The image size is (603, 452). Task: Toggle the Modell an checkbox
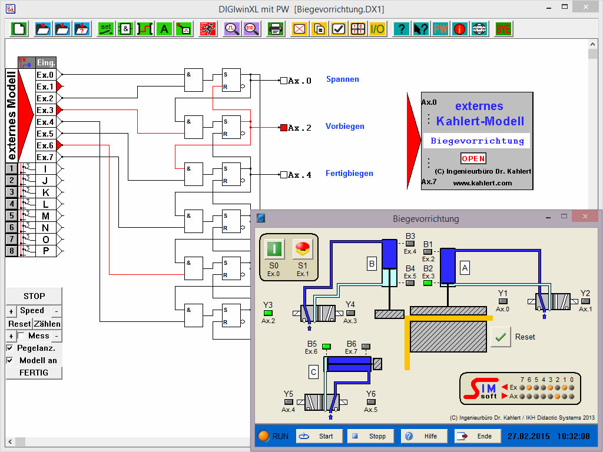point(10,360)
